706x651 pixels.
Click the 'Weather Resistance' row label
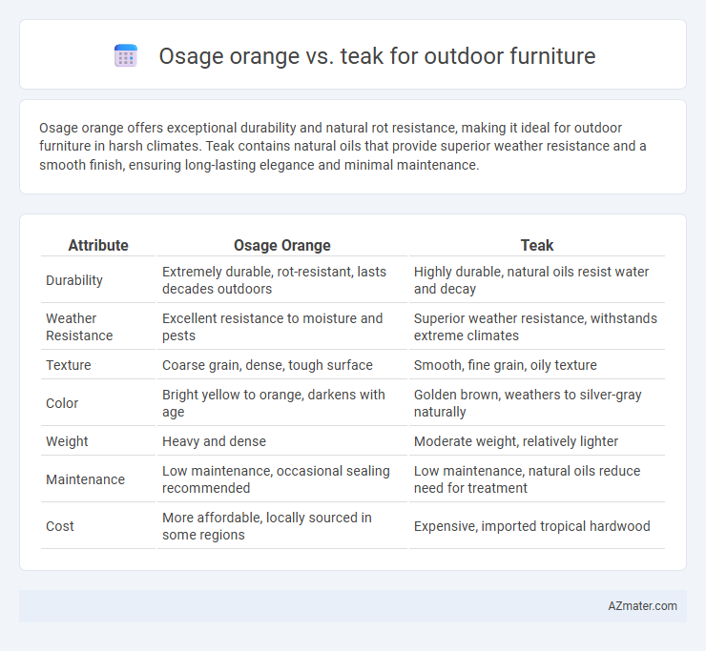pyautogui.click(x=79, y=327)
